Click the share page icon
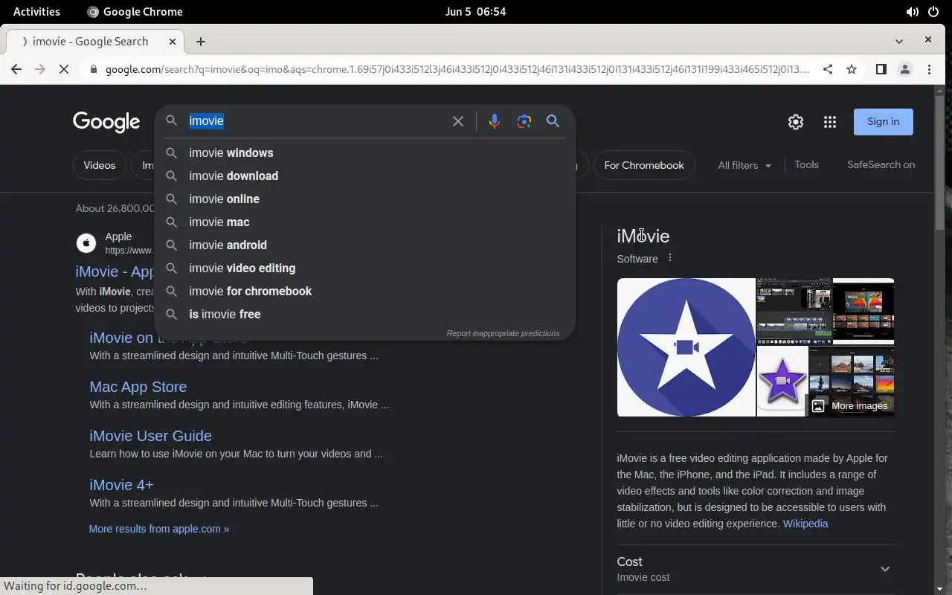Viewport: 952px width, 595px height. click(828, 69)
